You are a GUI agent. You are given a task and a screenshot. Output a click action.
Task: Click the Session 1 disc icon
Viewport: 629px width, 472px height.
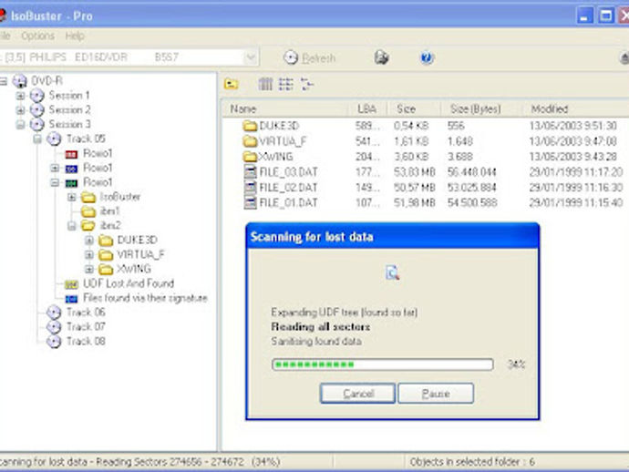tap(36, 96)
